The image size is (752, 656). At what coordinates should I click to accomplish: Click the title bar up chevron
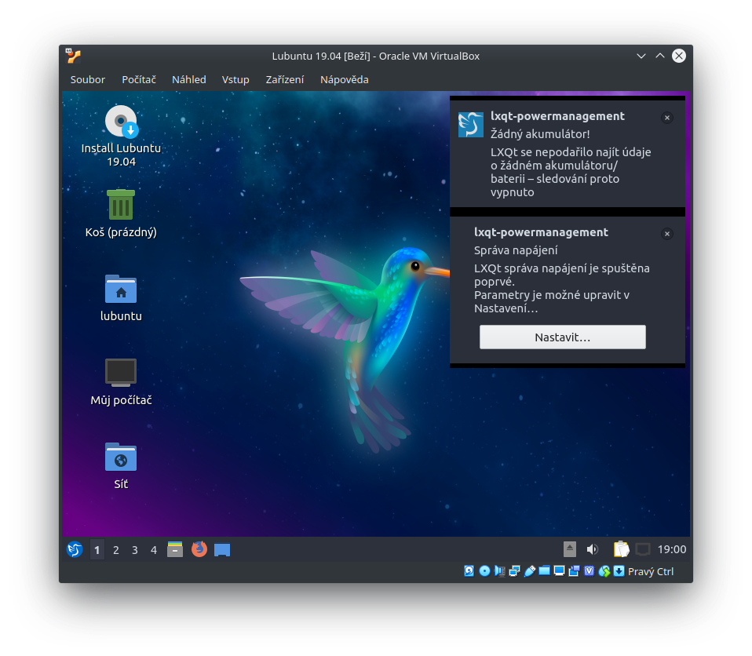click(660, 56)
